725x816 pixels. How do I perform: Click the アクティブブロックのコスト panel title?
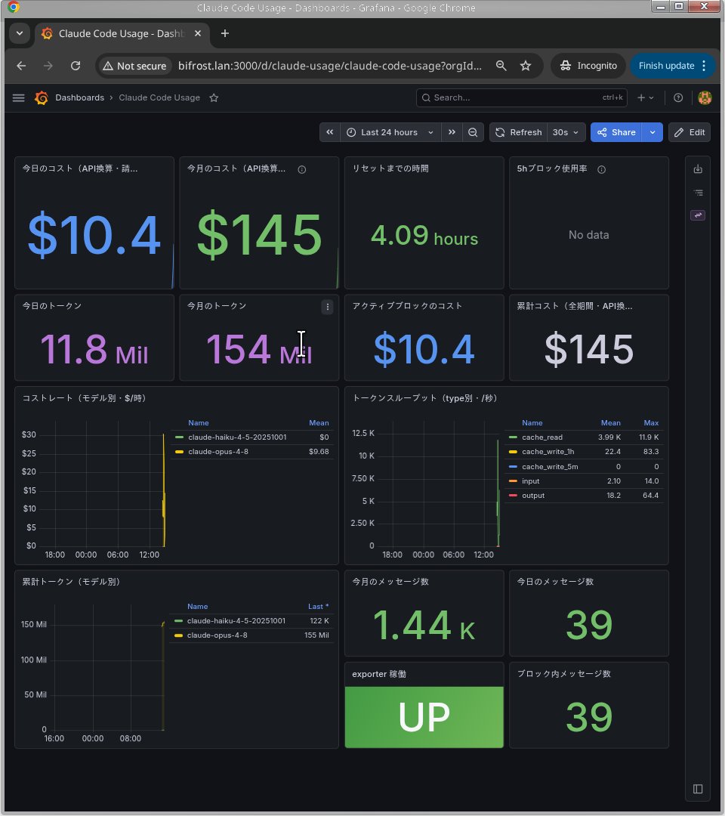pyautogui.click(x=407, y=306)
